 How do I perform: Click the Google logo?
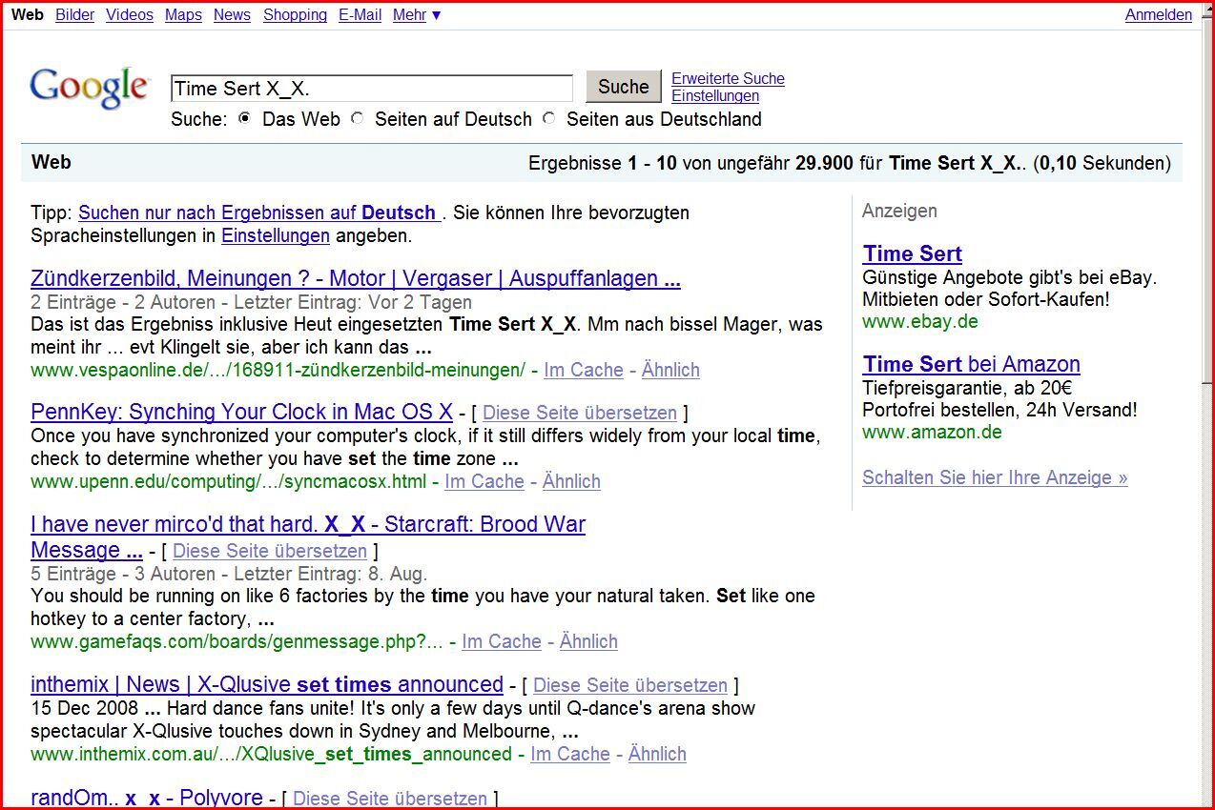(90, 87)
